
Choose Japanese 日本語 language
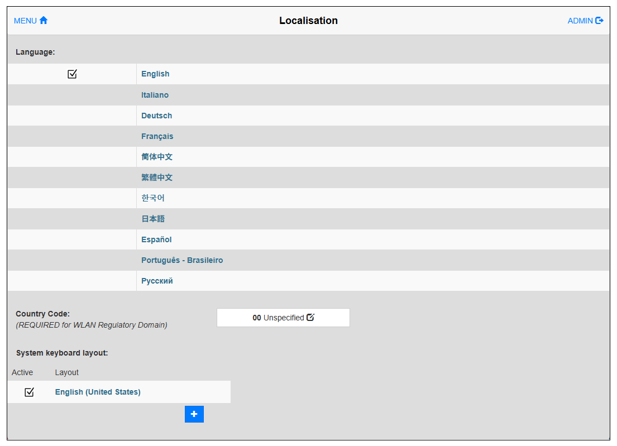[x=153, y=219]
